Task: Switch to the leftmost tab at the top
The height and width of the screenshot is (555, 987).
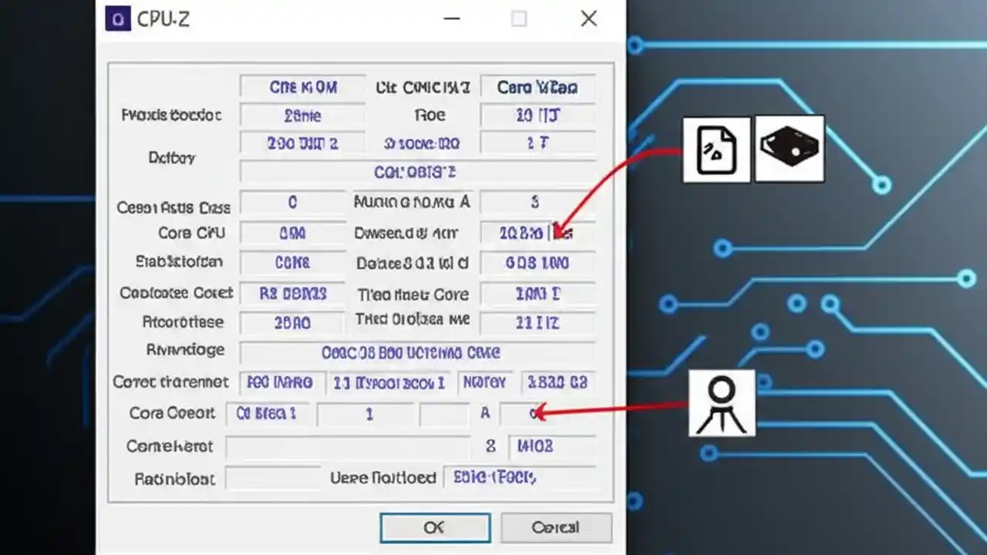Action: tap(302, 87)
